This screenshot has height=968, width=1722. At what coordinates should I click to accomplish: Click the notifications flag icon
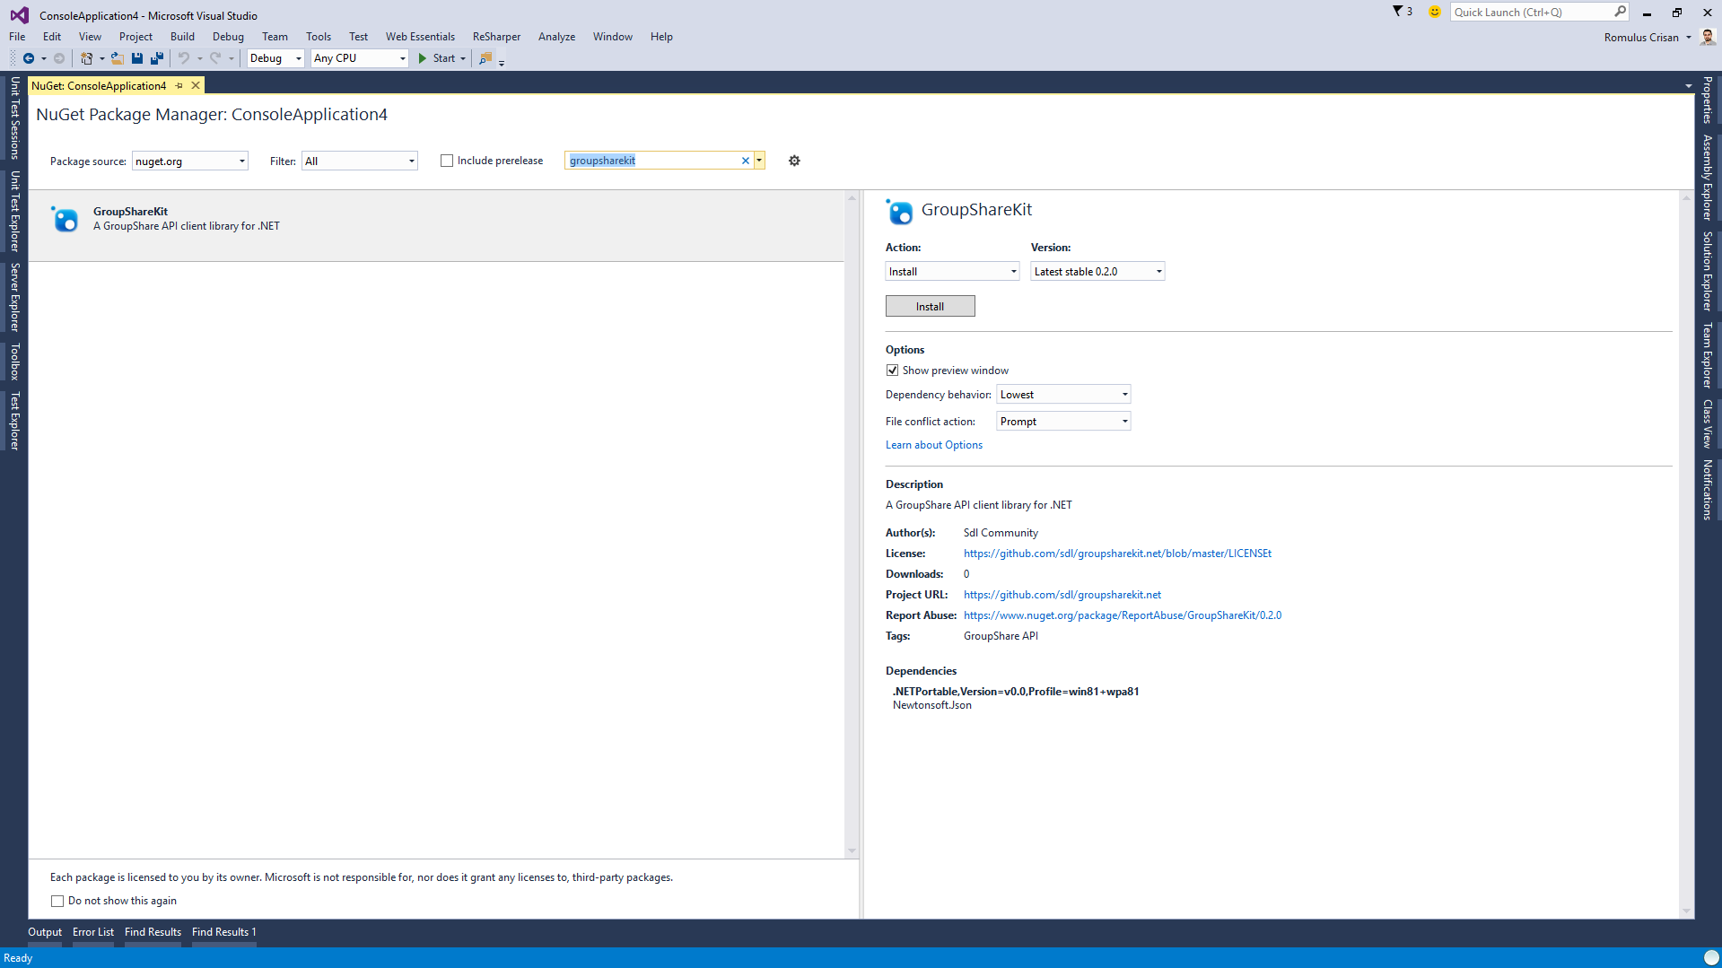(x=1398, y=12)
